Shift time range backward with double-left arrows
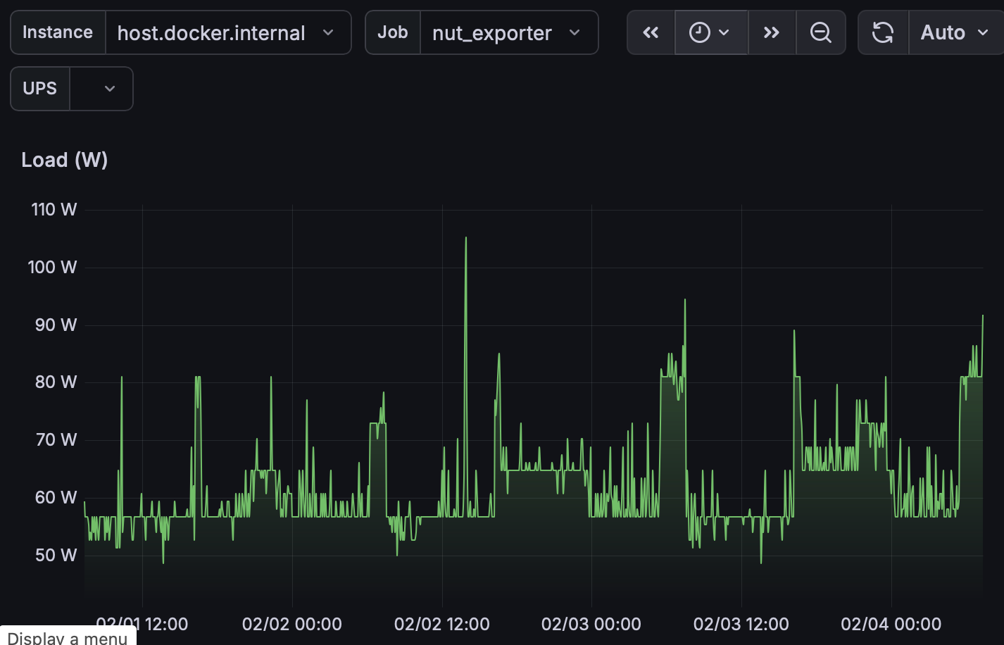Viewport: 1004px width, 645px height. [651, 32]
